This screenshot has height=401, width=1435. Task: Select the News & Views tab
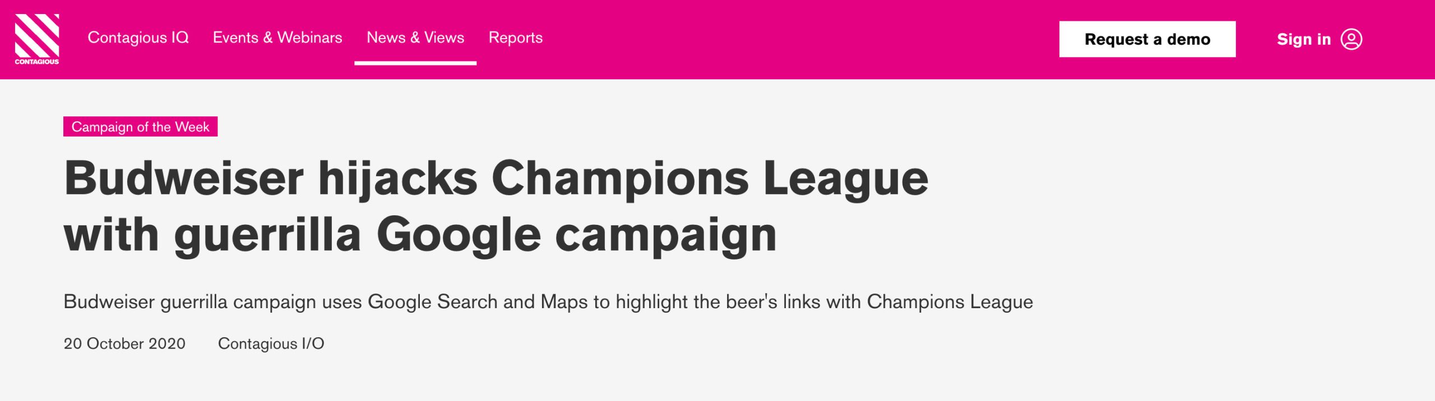pos(415,37)
